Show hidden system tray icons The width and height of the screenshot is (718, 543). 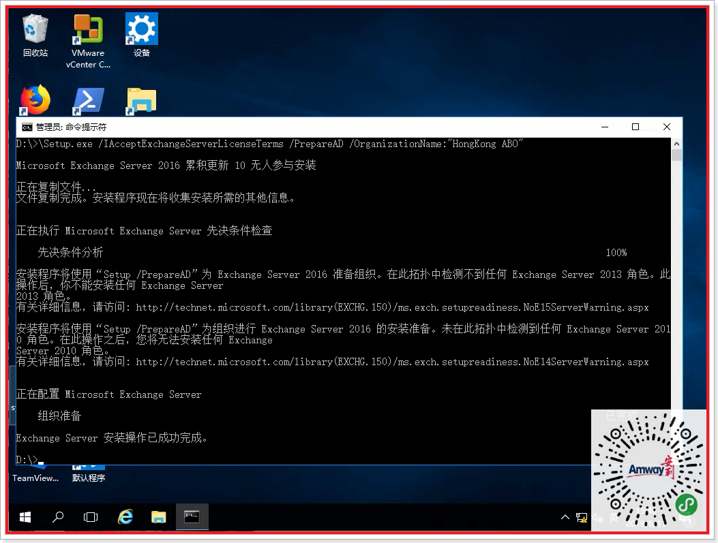(x=565, y=517)
